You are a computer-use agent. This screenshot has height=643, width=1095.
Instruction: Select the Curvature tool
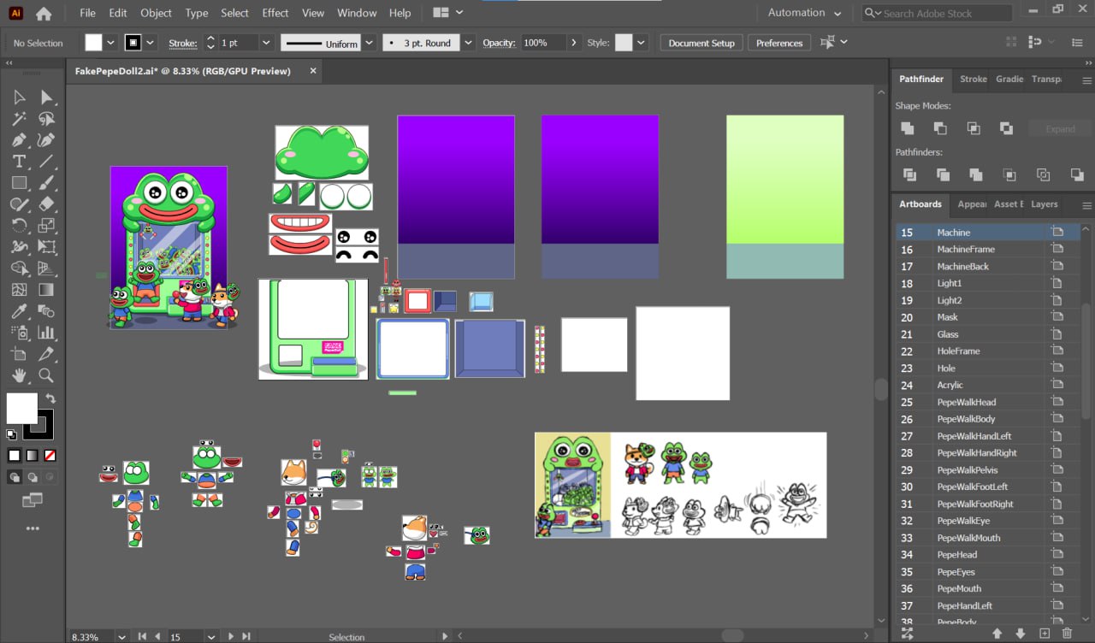(47, 140)
